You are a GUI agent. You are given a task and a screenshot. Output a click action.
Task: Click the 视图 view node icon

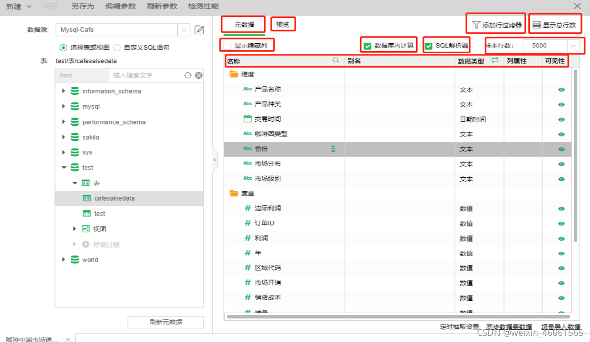pyautogui.click(x=86, y=229)
